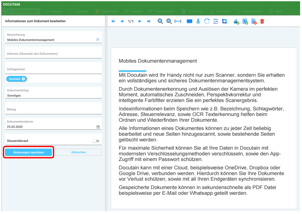Fit document to width
The image size is (302, 214).
coord(178,21)
